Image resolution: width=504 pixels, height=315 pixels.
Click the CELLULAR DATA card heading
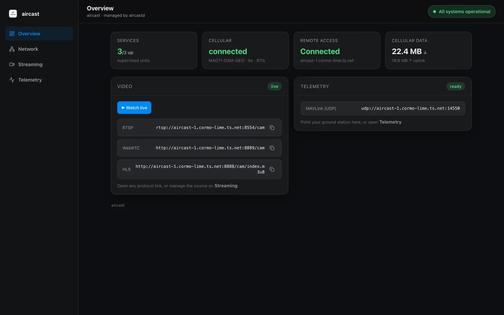tap(409, 41)
